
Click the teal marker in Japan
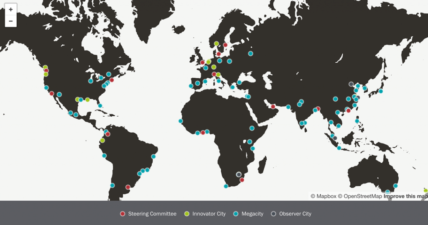point(380,91)
